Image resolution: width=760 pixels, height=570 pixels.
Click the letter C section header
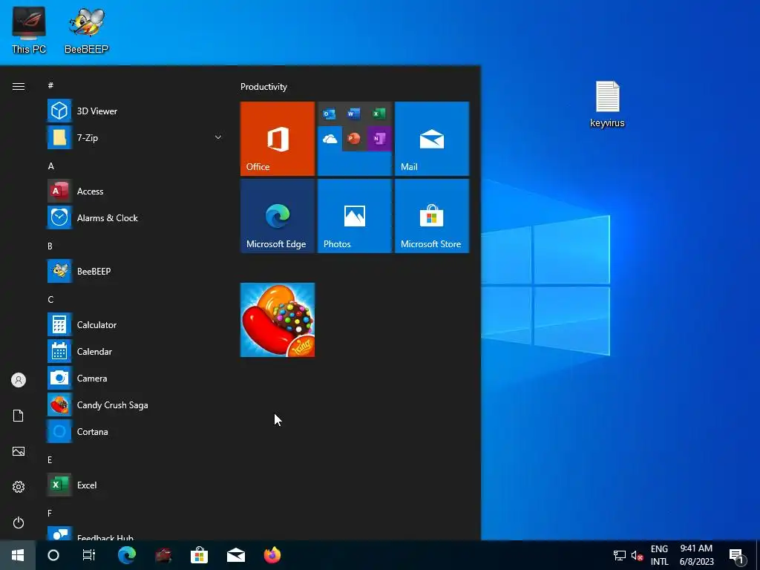pyautogui.click(x=50, y=300)
